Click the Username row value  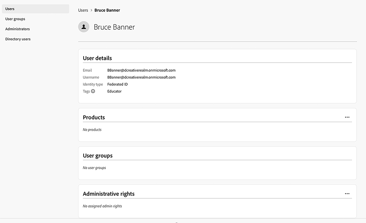point(141,77)
